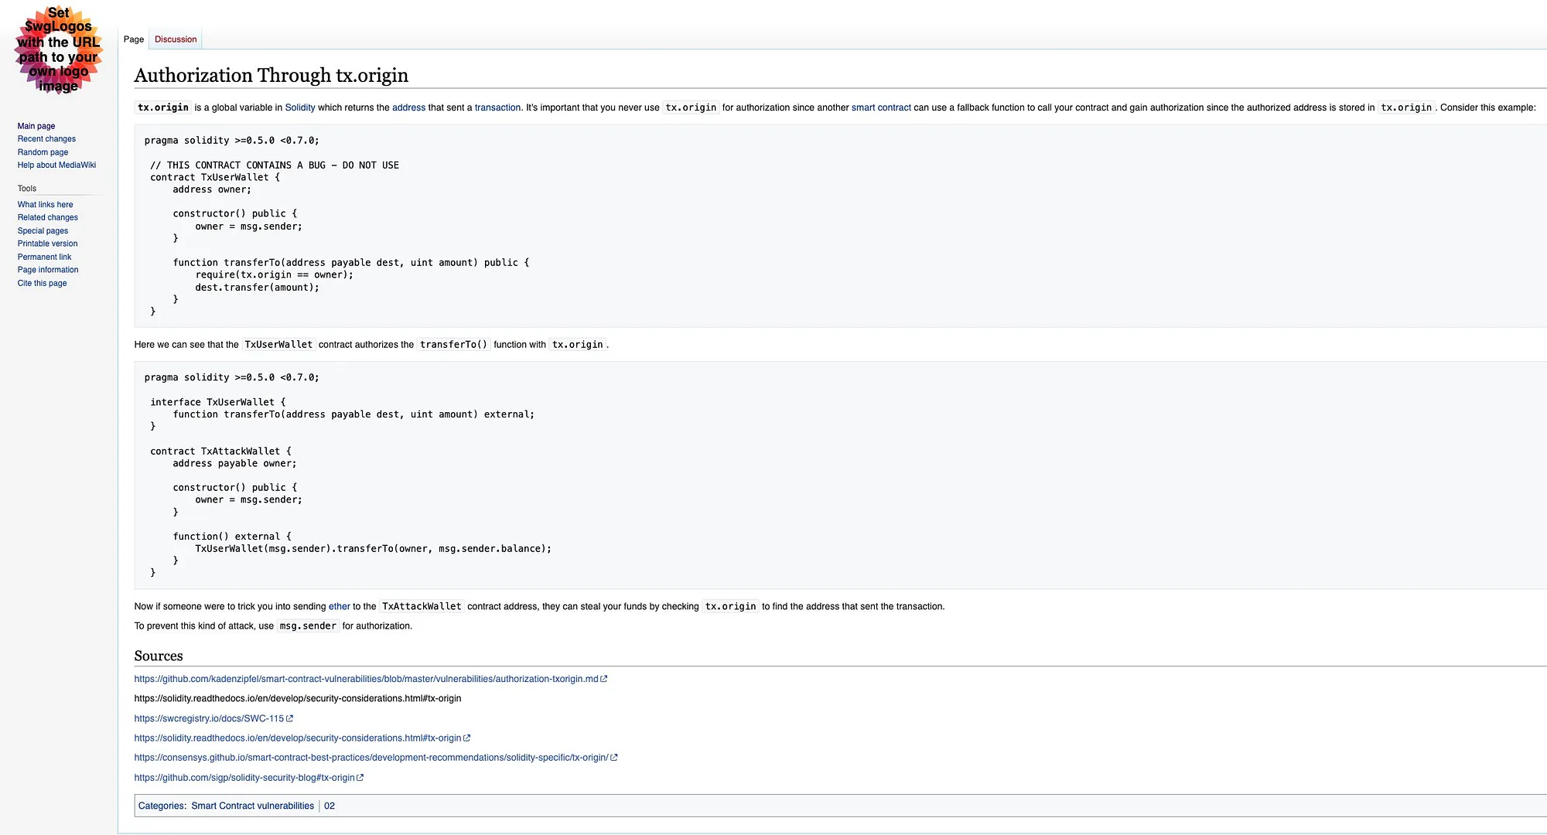Open Page information link
Screen dimensions: 1547x835
48,270
